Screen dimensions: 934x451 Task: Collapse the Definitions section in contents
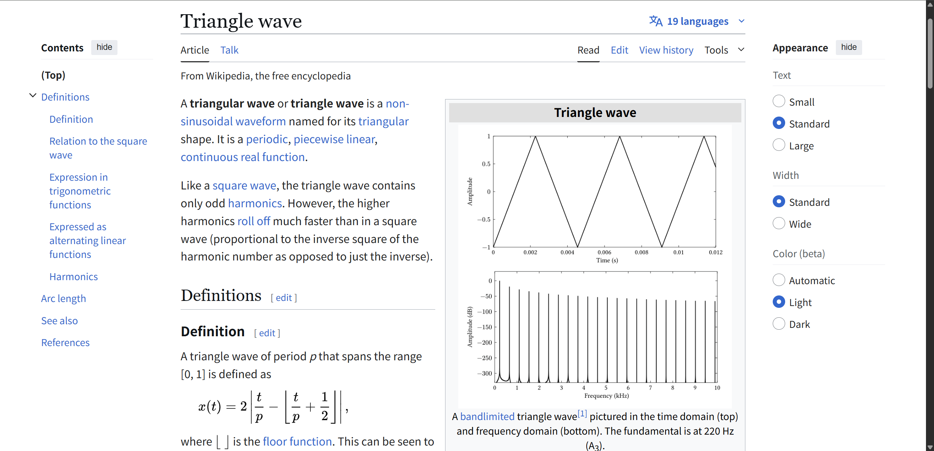(33, 96)
